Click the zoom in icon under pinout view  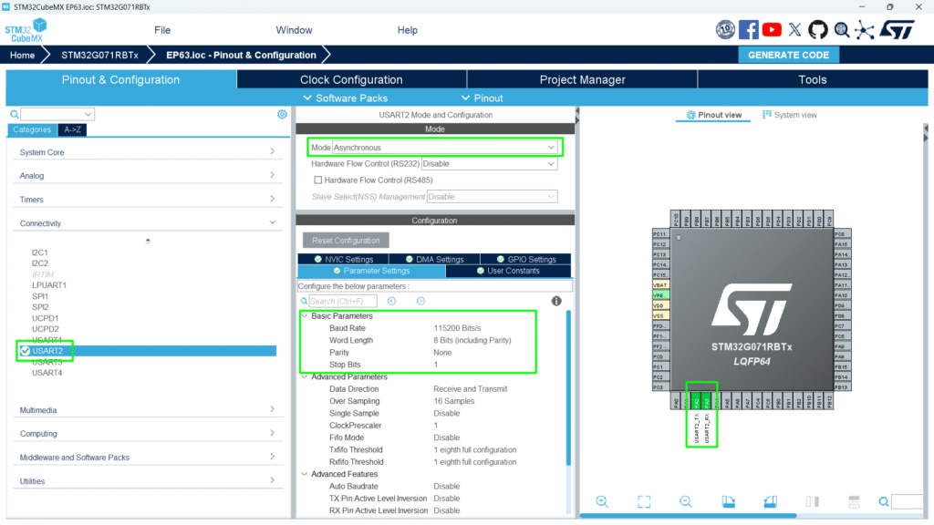[602, 501]
